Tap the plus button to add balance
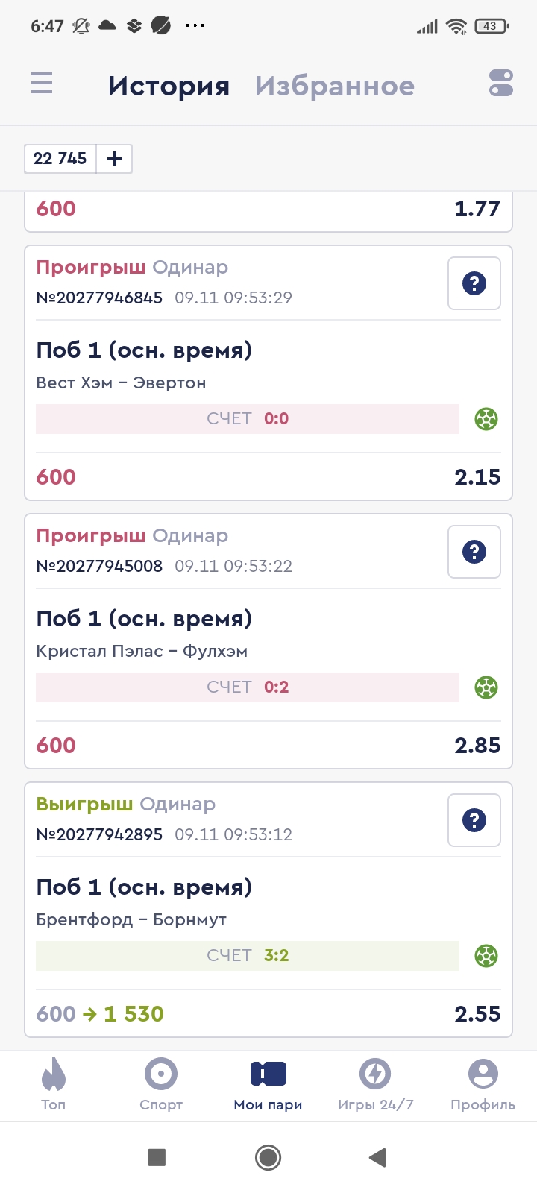 (x=115, y=159)
